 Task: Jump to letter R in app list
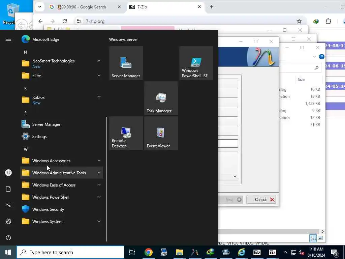click(x=25, y=89)
